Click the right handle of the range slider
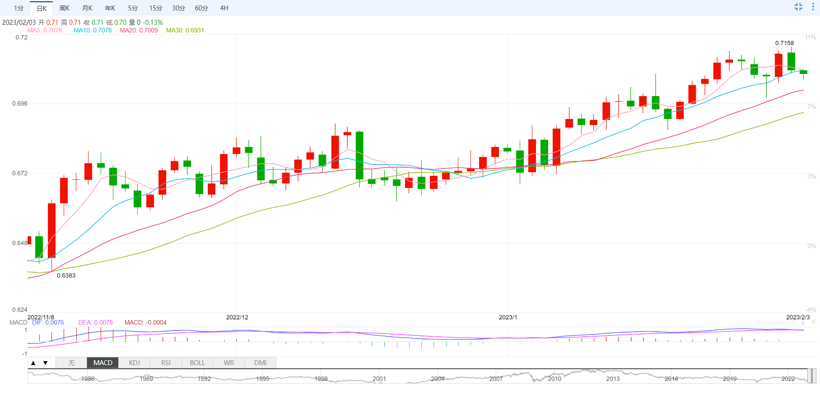The image size is (820, 394). point(814,376)
